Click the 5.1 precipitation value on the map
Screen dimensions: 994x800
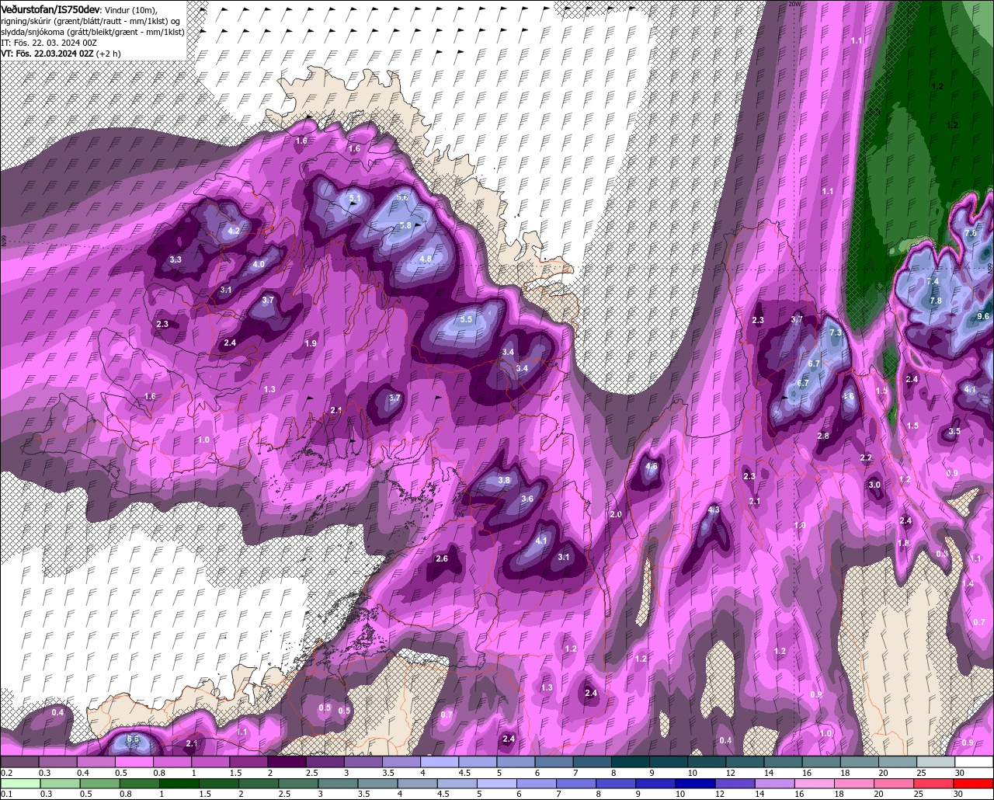tap(355, 199)
